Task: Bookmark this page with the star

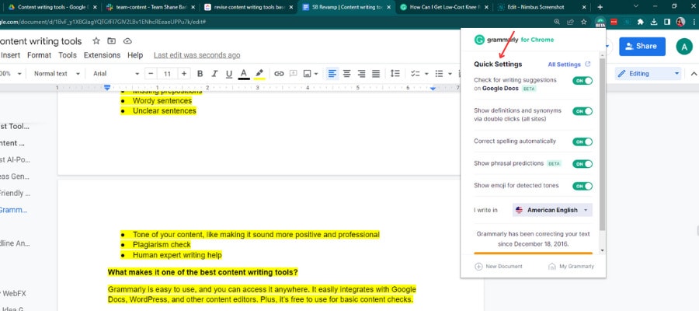Action: [x=583, y=22]
